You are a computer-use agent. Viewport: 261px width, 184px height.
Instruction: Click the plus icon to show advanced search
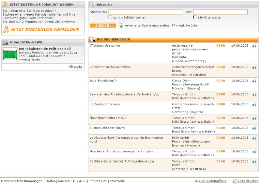point(121,25)
